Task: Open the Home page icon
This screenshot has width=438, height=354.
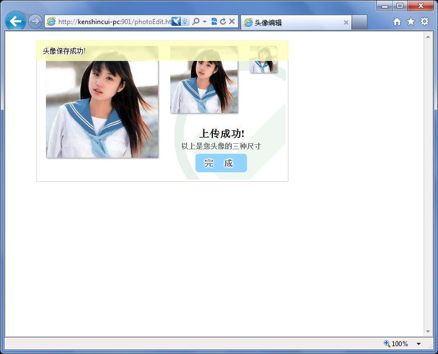Action: point(397,22)
